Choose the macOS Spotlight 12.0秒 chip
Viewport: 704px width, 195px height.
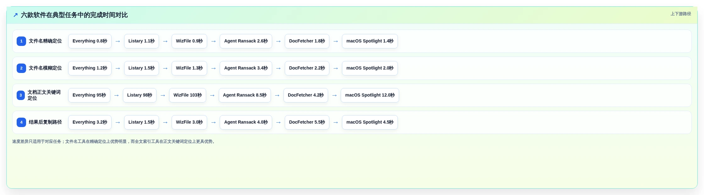pyautogui.click(x=370, y=95)
